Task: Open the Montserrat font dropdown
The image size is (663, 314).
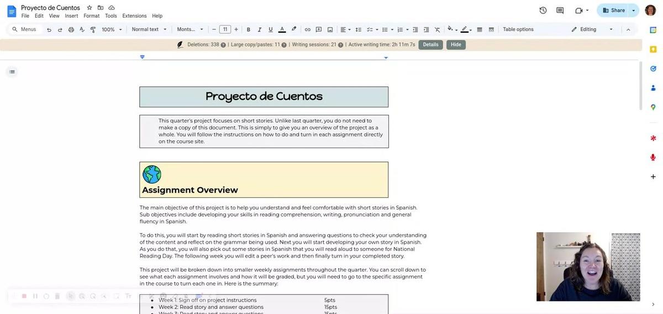Action: pyautogui.click(x=190, y=30)
